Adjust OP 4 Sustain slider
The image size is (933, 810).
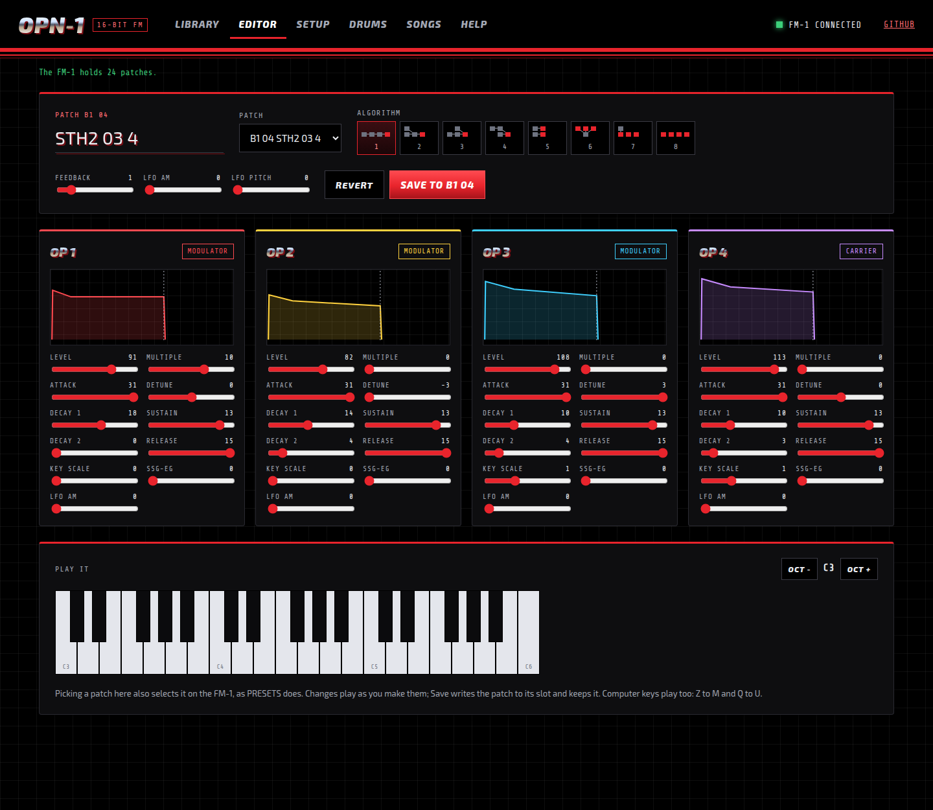coord(840,425)
